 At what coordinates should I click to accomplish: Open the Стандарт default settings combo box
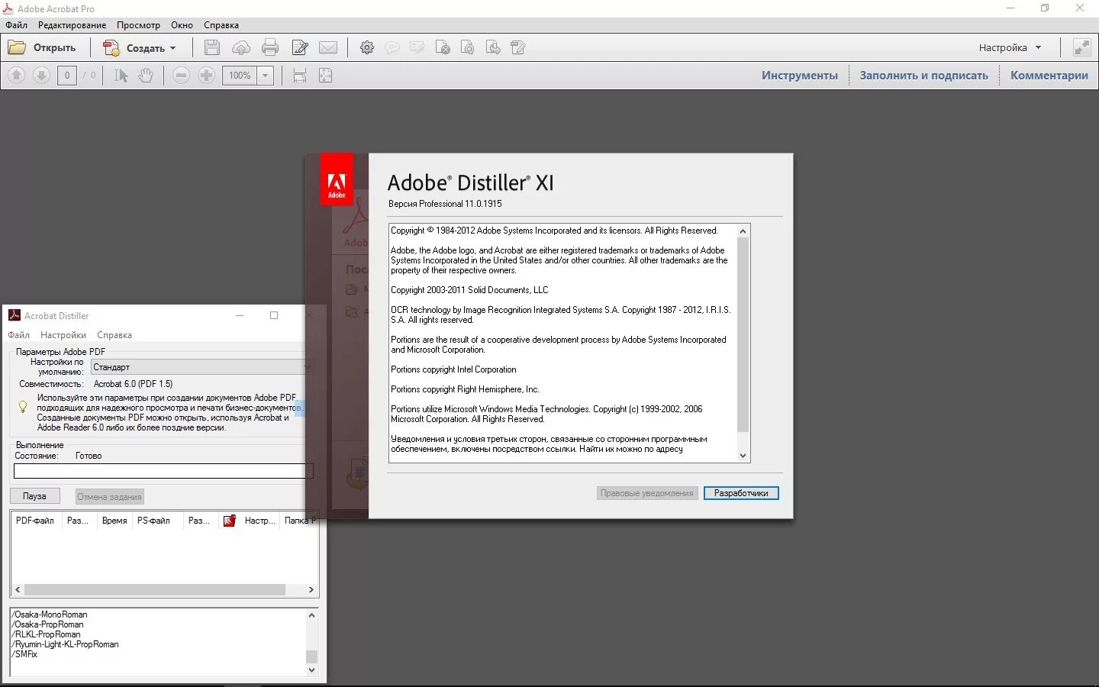[202, 367]
